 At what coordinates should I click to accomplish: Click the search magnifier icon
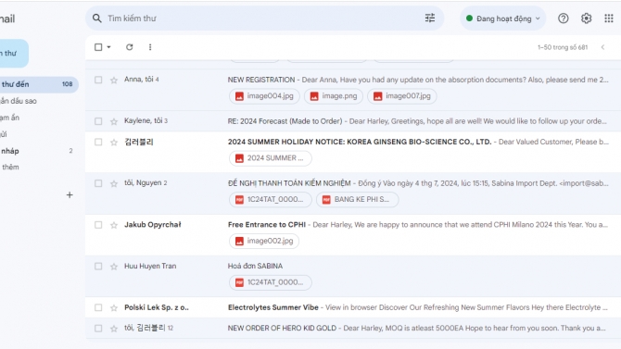[x=97, y=19]
